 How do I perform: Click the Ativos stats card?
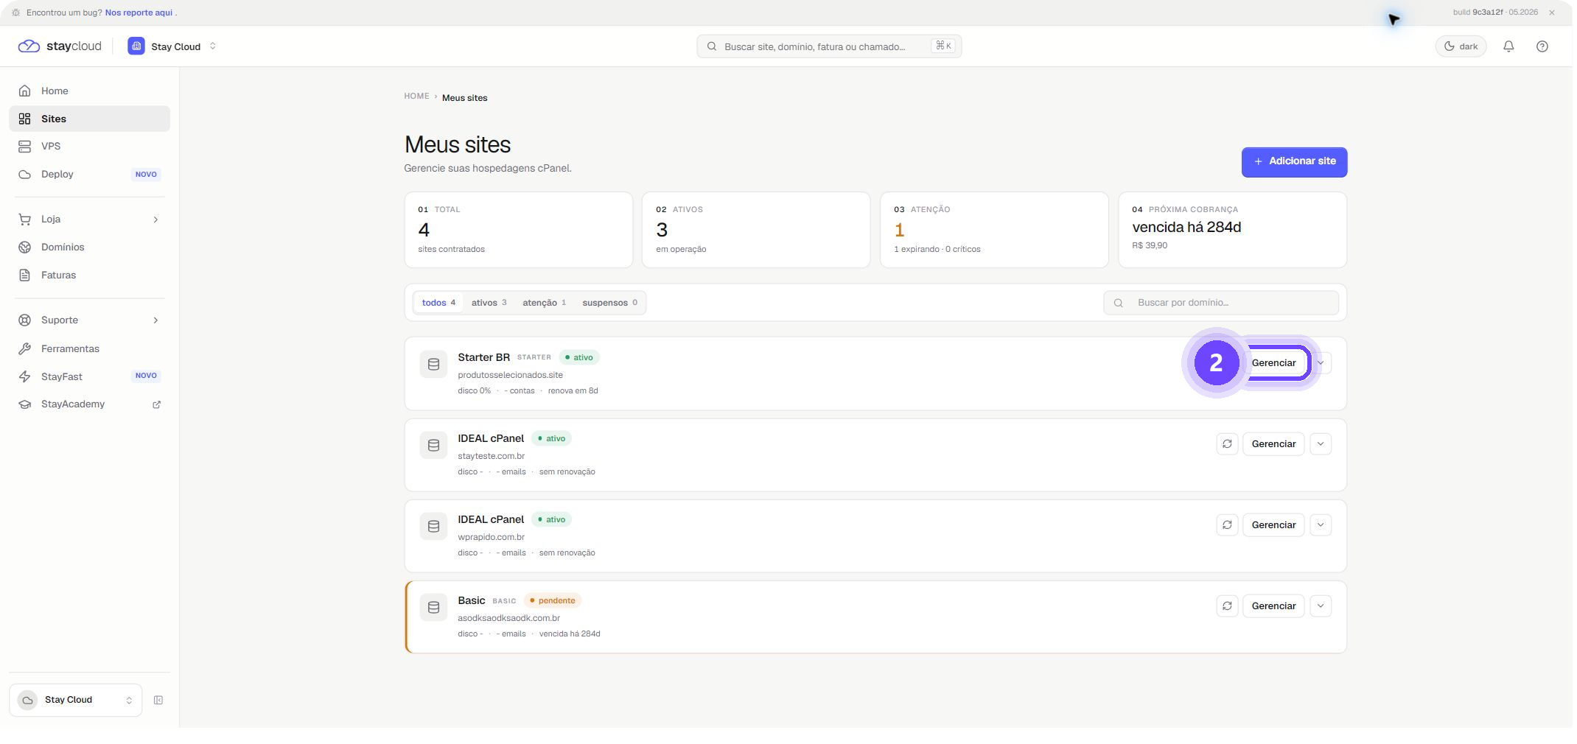click(756, 230)
